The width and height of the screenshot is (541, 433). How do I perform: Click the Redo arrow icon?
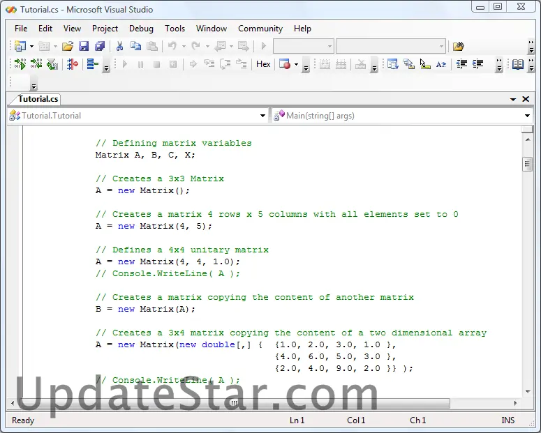click(195, 46)
